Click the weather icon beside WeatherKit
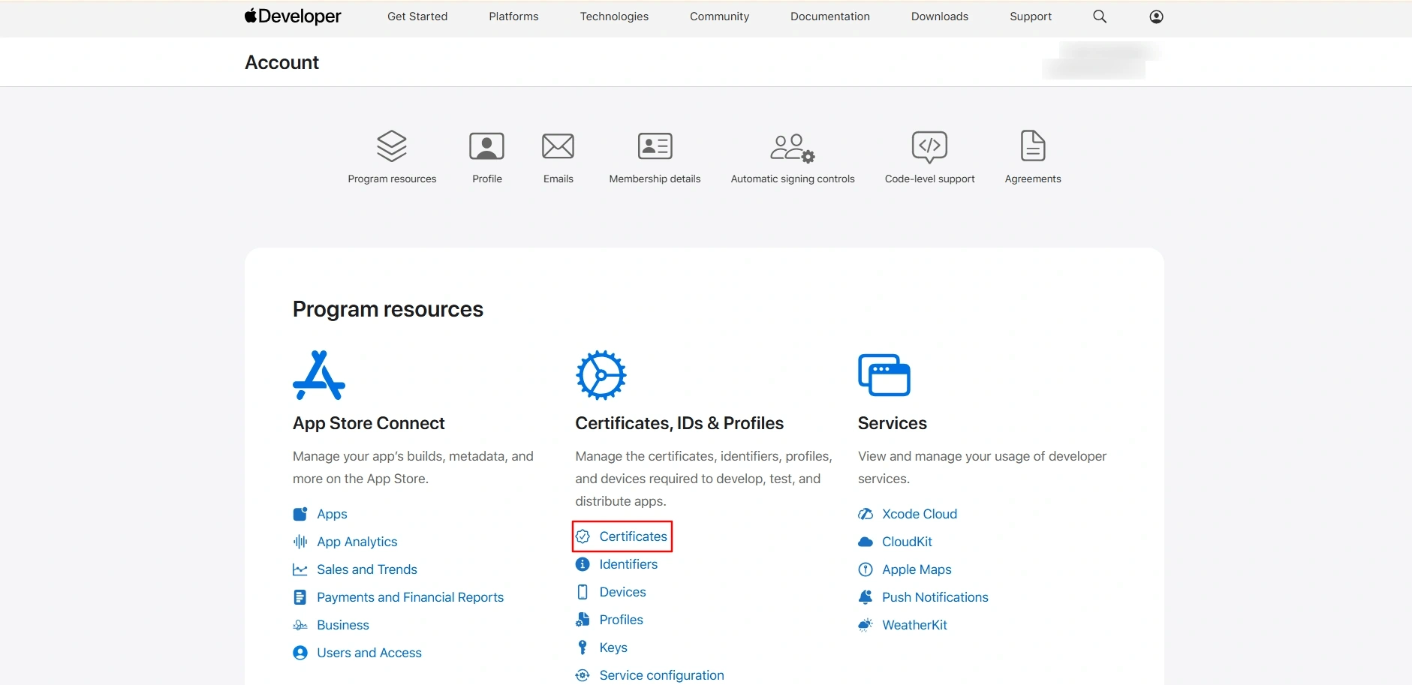The width and height of the screenshot is (1412, 685). [x=866, y=625]
